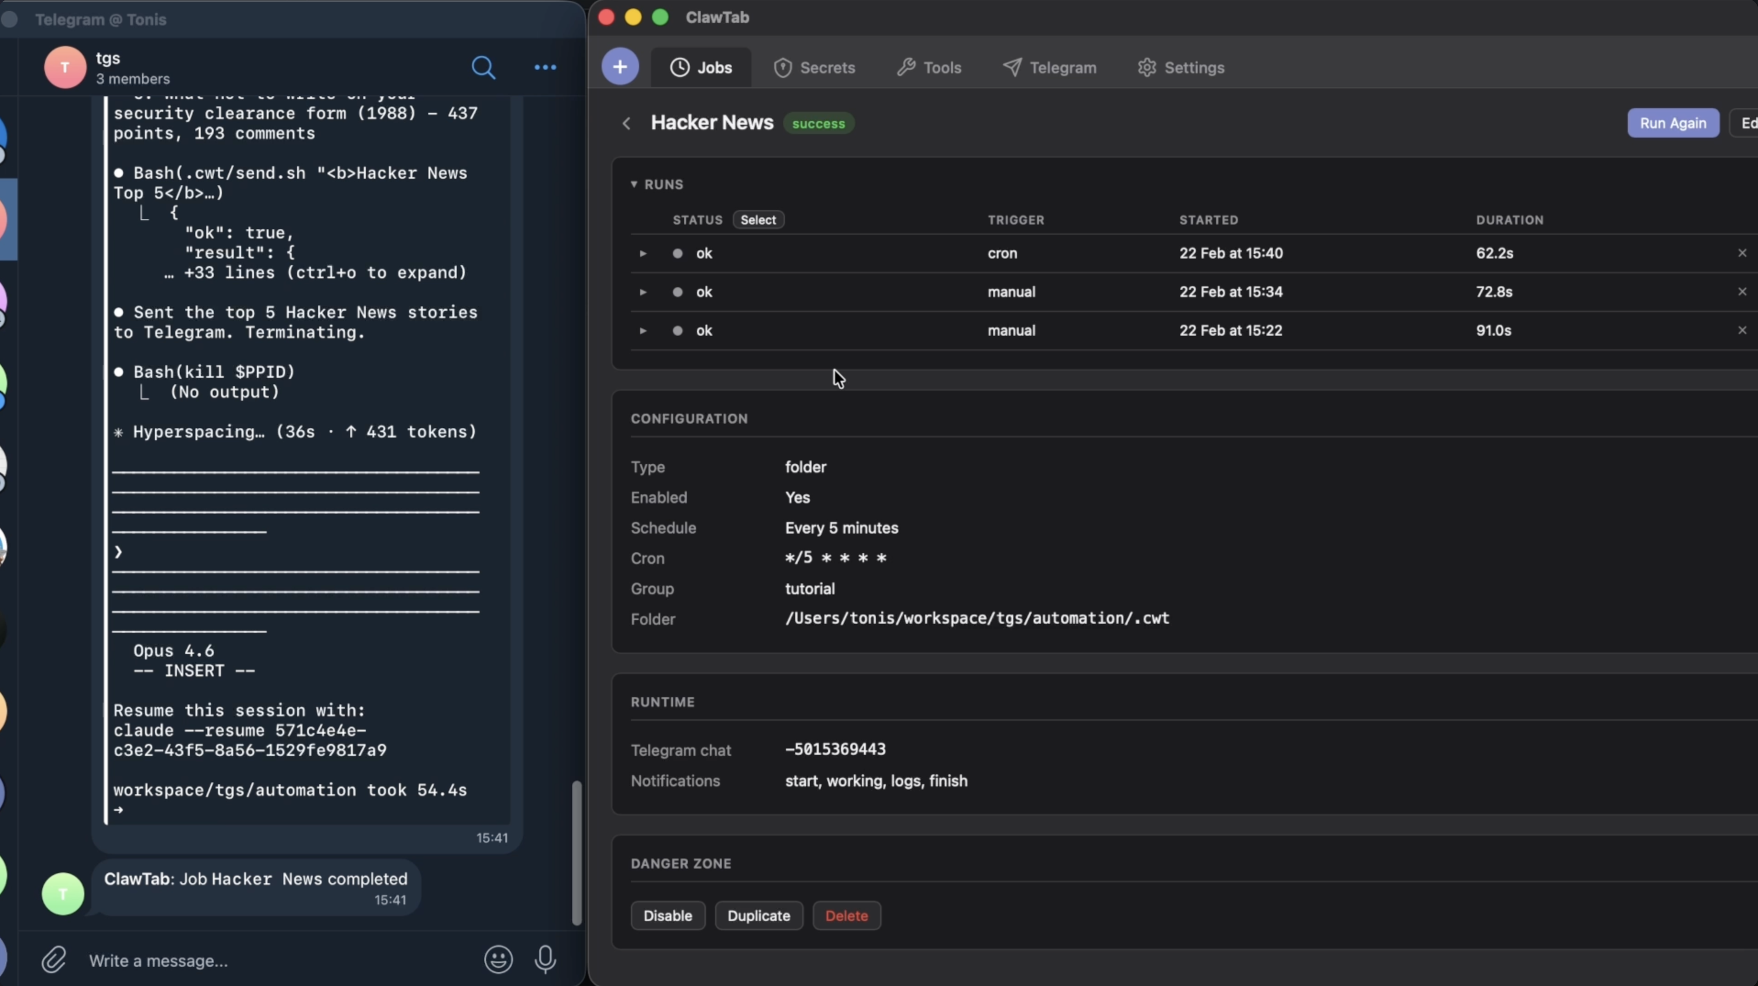Delete the Hacker News job
The width and height of the screenshot is (1758, 986).
(846, 916)
